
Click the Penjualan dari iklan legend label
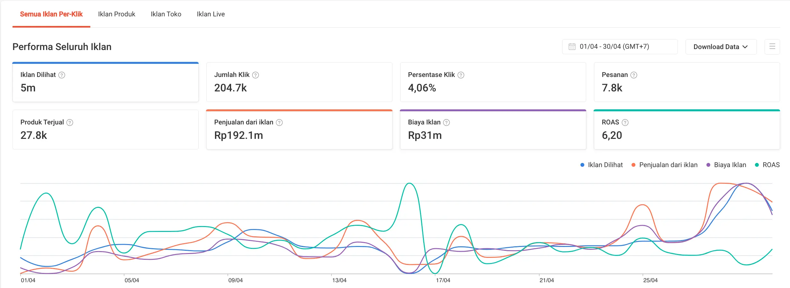pos(668,165)
